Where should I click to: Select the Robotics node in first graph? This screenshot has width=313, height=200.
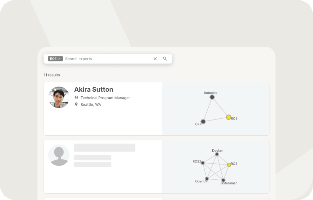point(212,97)
